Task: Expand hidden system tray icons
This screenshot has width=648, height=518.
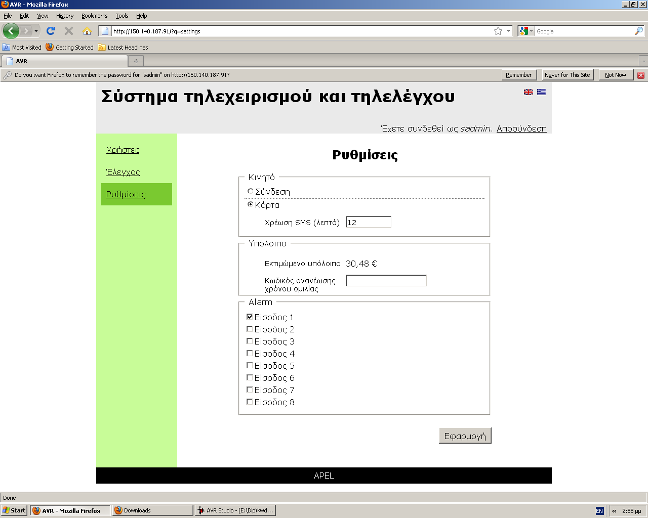Action: click(614, 511)
